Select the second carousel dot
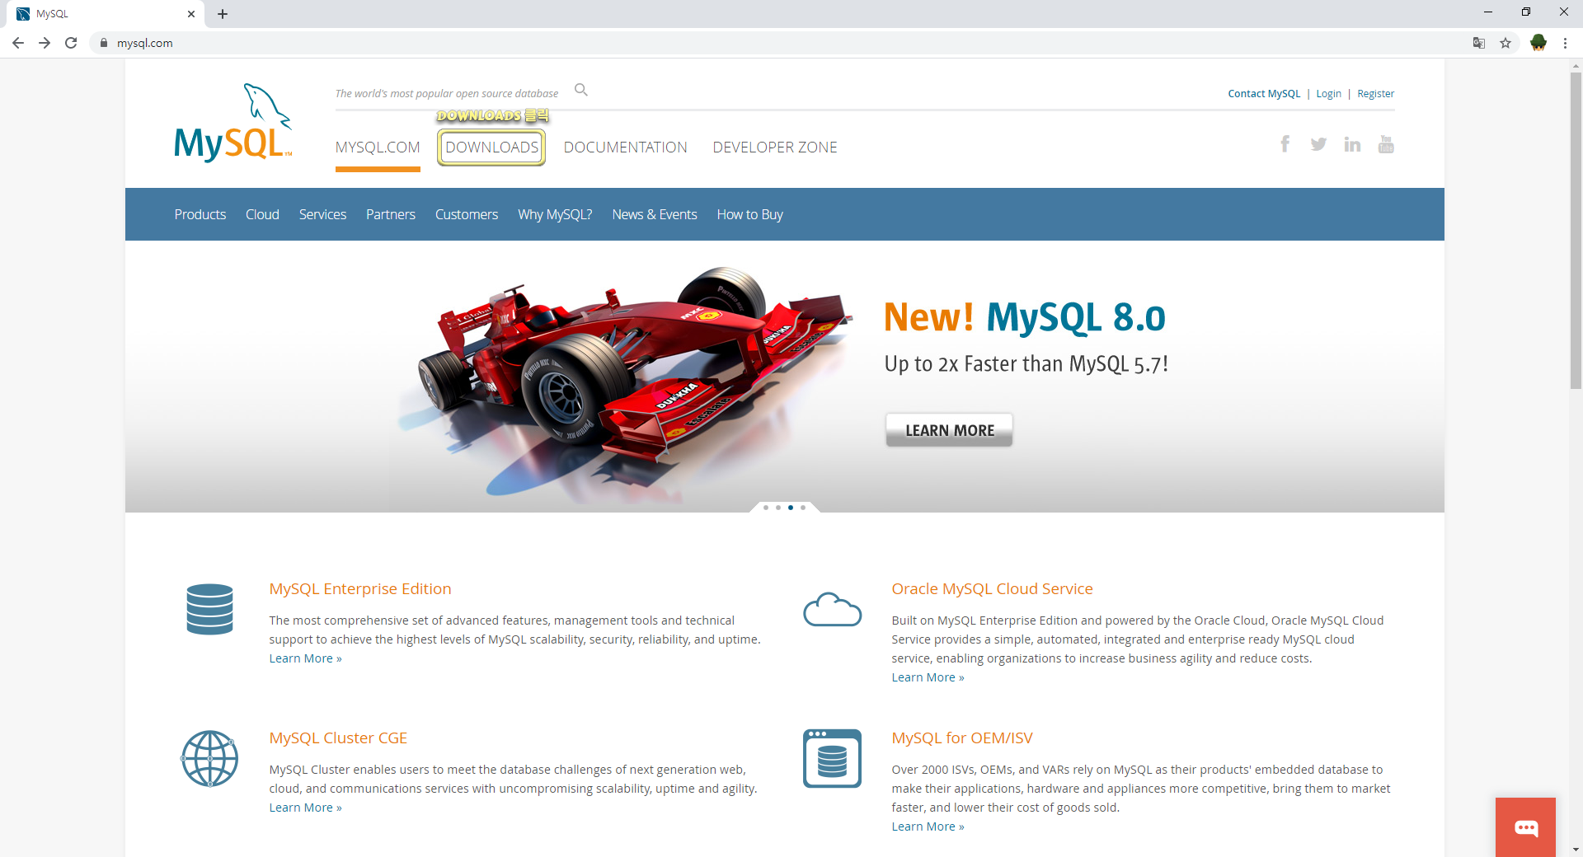1583x857 pixels. point(778,508)
